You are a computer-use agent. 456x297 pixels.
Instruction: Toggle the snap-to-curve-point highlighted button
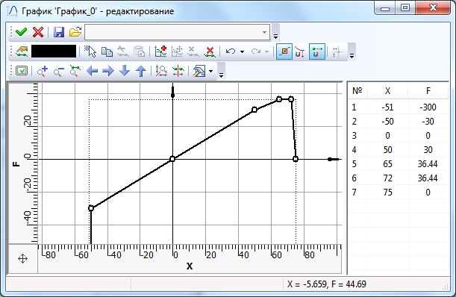[x=284, y=51]
